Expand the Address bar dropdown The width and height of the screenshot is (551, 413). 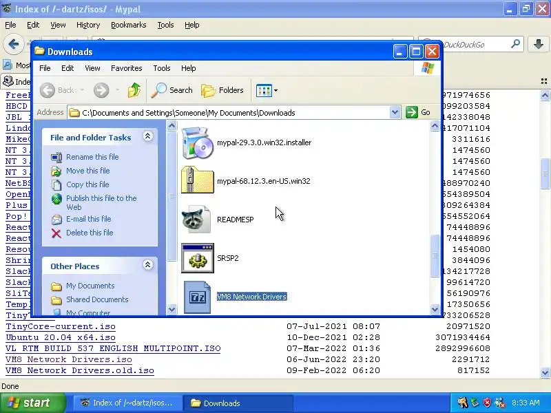[x=395, y=112]
